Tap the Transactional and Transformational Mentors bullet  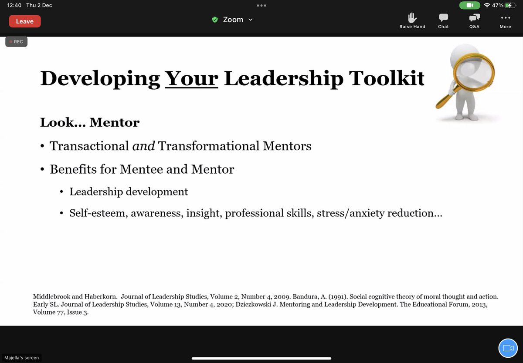(x=180, y=146)
